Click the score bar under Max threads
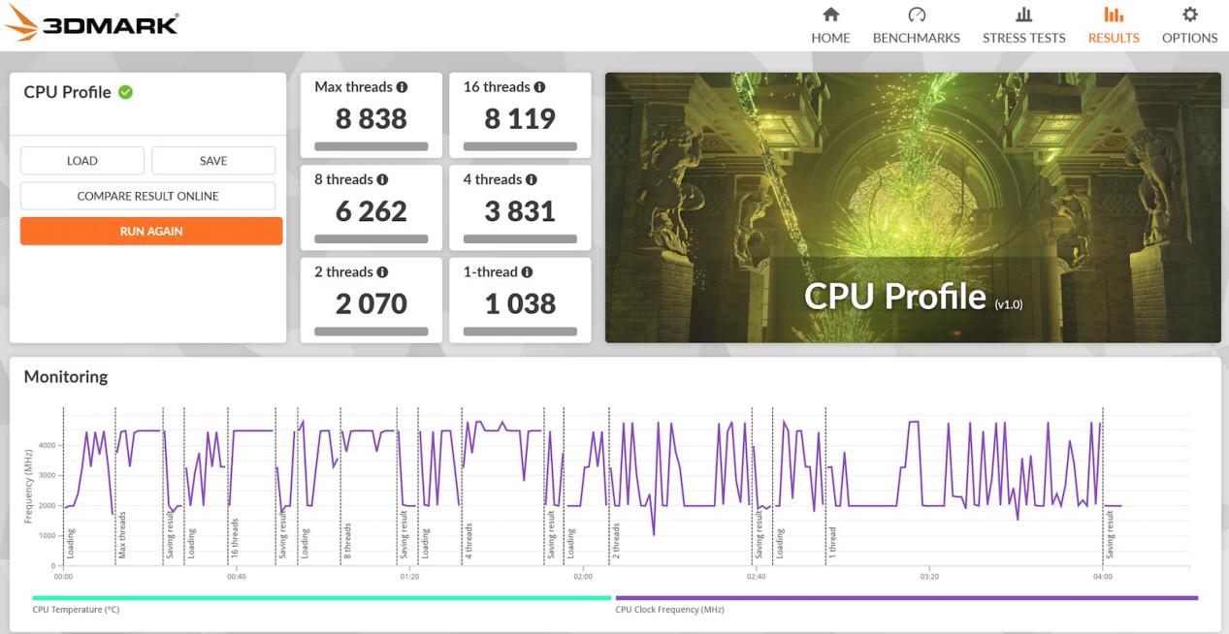The width and height of the screenshot is (1229, 634). click(371, 145)
